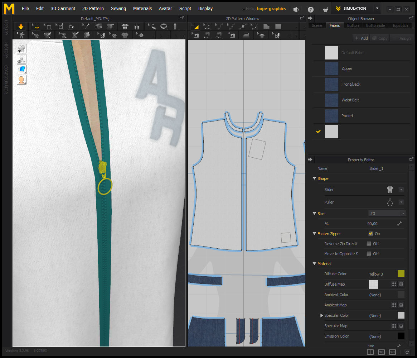417x358 pixels.
Task: Open the Size #3 dropdown
Action: click(x=387, y=214)
